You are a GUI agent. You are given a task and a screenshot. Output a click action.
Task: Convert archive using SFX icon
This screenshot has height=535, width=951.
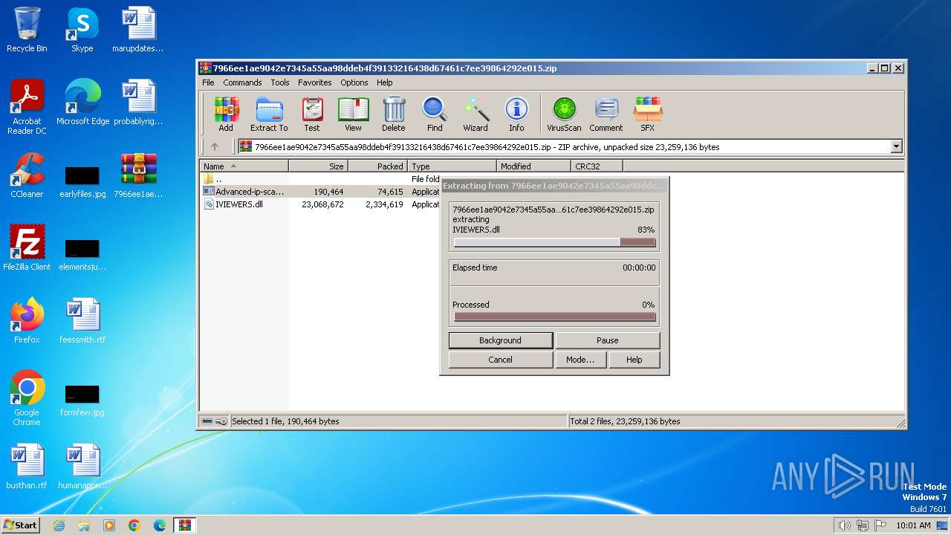pyautogui.click(x=648, y=114)
